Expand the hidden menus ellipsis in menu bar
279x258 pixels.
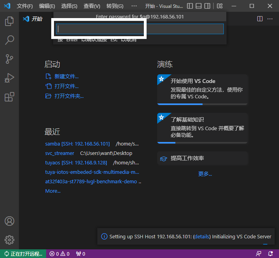coord(134,6)
